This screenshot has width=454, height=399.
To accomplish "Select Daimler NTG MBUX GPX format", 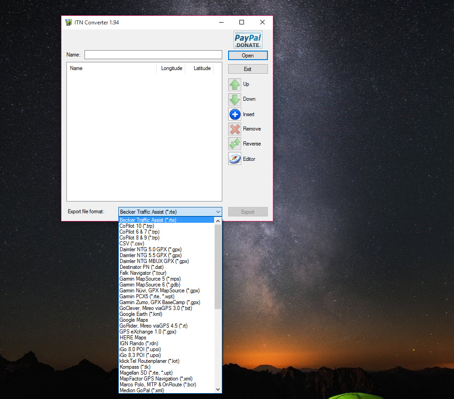I will [167, 261].
